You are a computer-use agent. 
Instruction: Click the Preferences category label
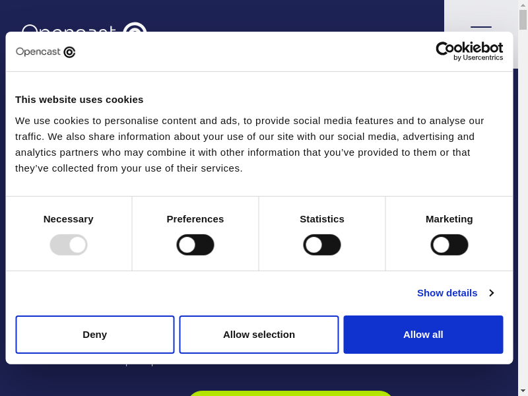click(x=195, y=219)
